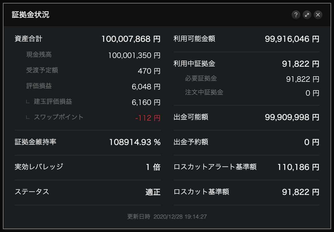Click the 更新日時 timestamp at the bottom
Viewport: 334px width, 232px height.
click(167, 217)
